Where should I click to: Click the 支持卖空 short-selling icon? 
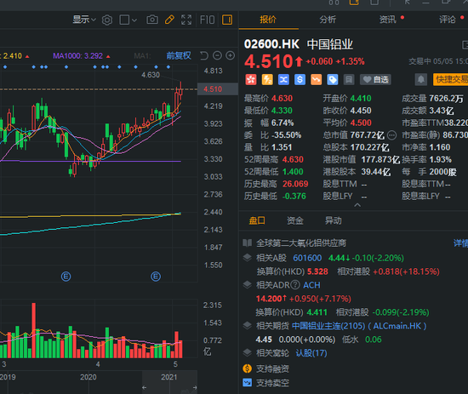coord(247,382)
